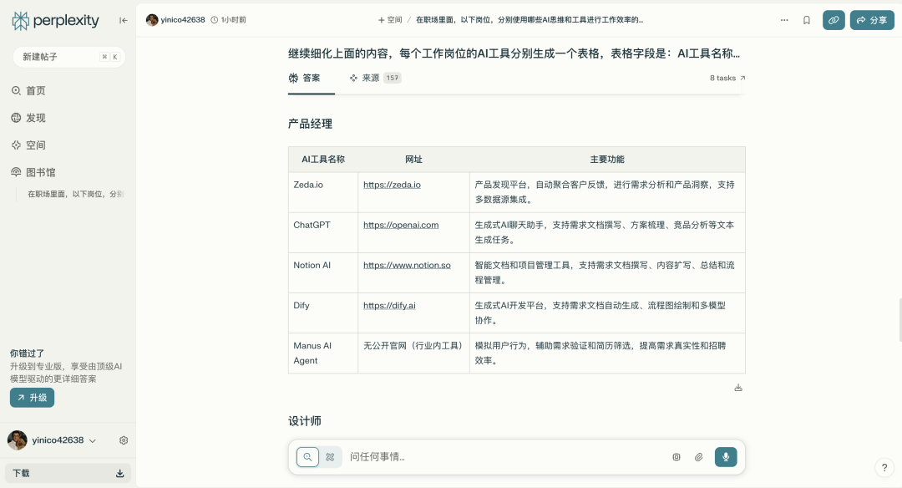
Task: Click the Perplexity logo in the sidebar
Action: [55, 21]
